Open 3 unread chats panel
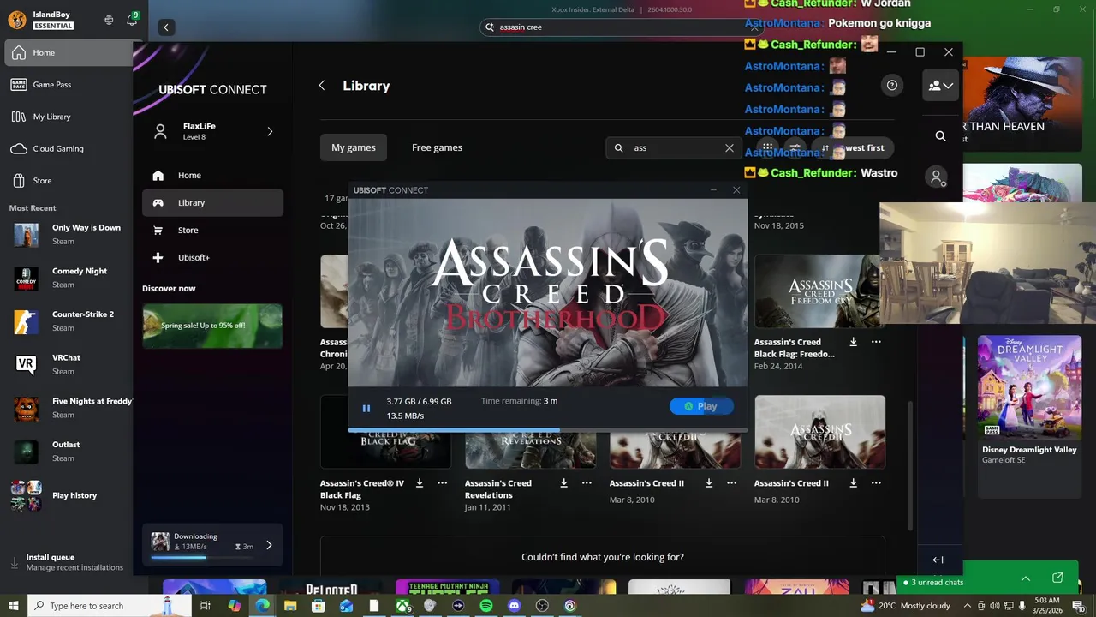The height and width of the screenshot is (617, 1096). pos(938,583)
